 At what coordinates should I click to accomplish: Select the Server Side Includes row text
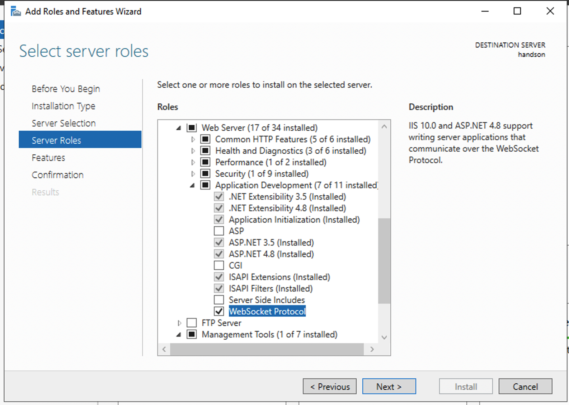tap(267, 300)
